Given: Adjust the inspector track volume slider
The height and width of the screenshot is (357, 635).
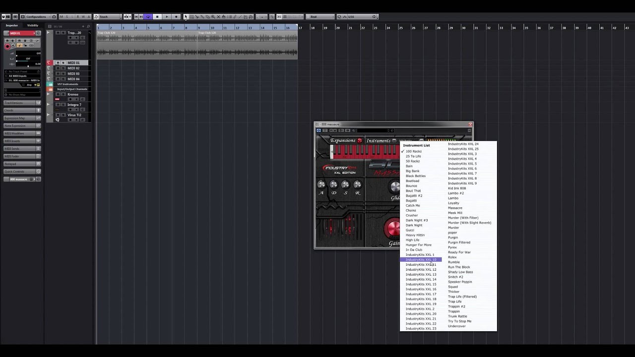Looking at the screenshot, I should 28,53.
